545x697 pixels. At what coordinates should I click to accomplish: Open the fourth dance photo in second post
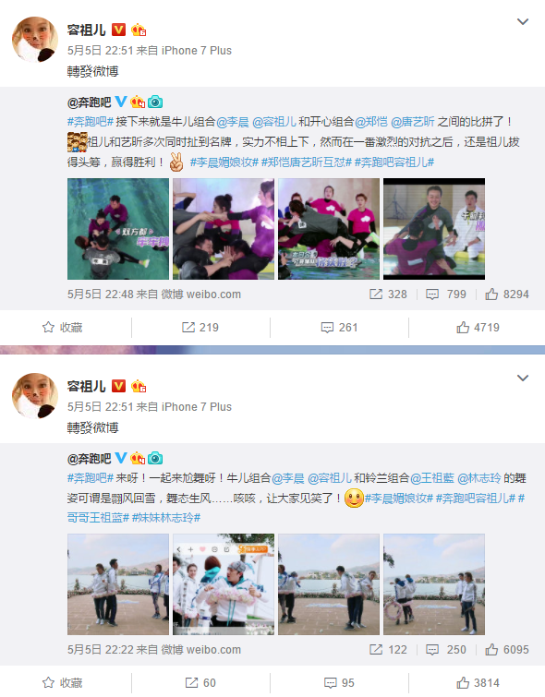click(x=434, y=584)
